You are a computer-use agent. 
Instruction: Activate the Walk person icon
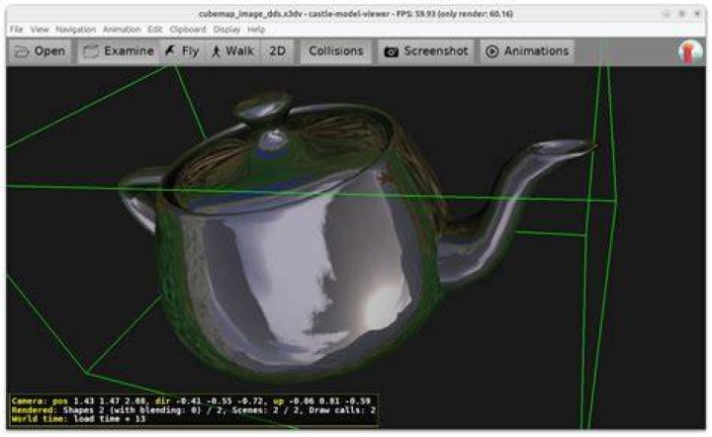coord(217,51)
